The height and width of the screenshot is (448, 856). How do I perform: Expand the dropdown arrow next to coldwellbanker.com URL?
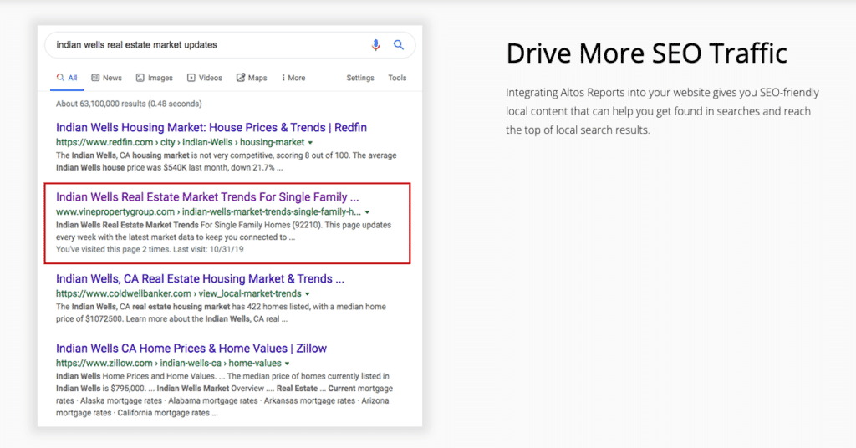(308, 294)
